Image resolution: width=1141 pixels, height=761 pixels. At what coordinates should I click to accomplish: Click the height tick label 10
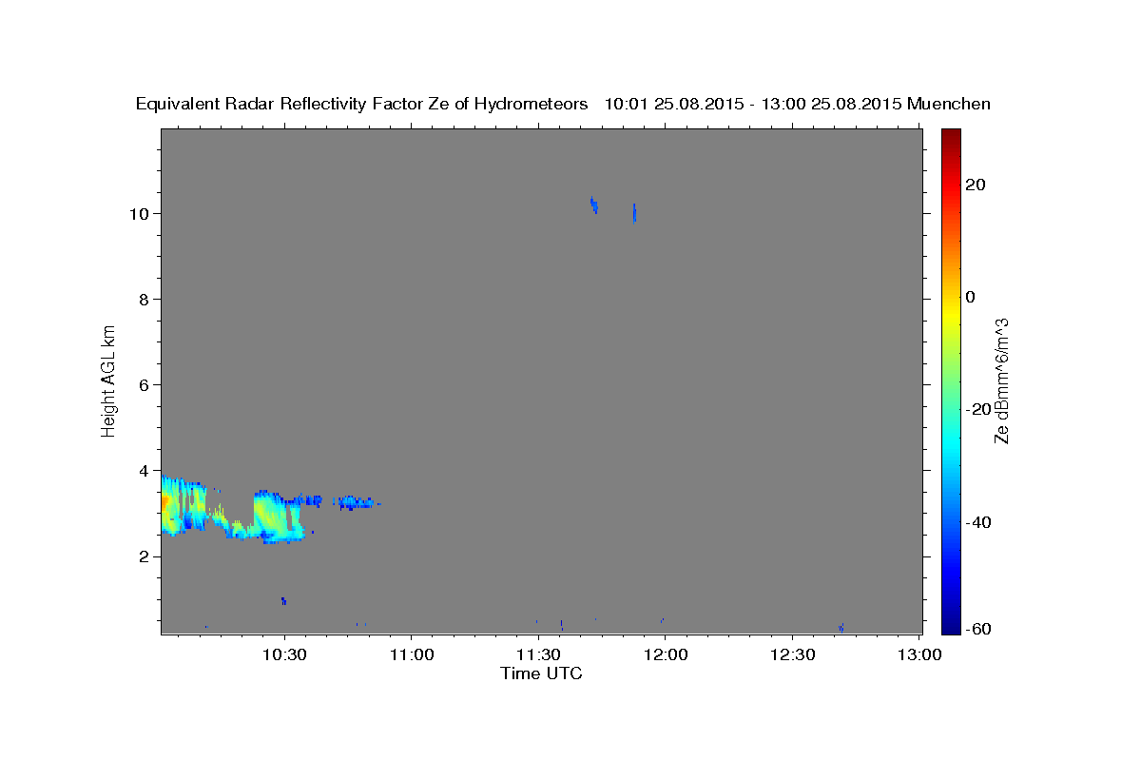pyautogui.click(x=140, y=213)
